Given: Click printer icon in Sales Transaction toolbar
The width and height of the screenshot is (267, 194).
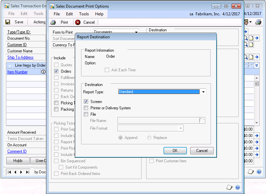Looking at the screenshot, I should (x=258, y=22).
